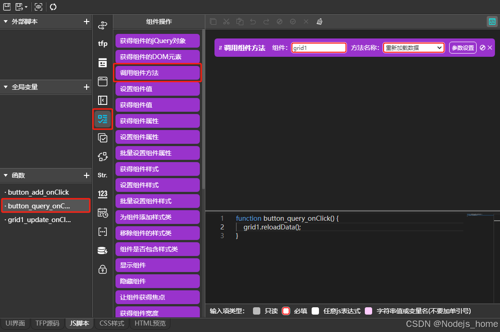Select the button_query_onC... function
This screenshot has width=500, height=332.
coord(45,206)
